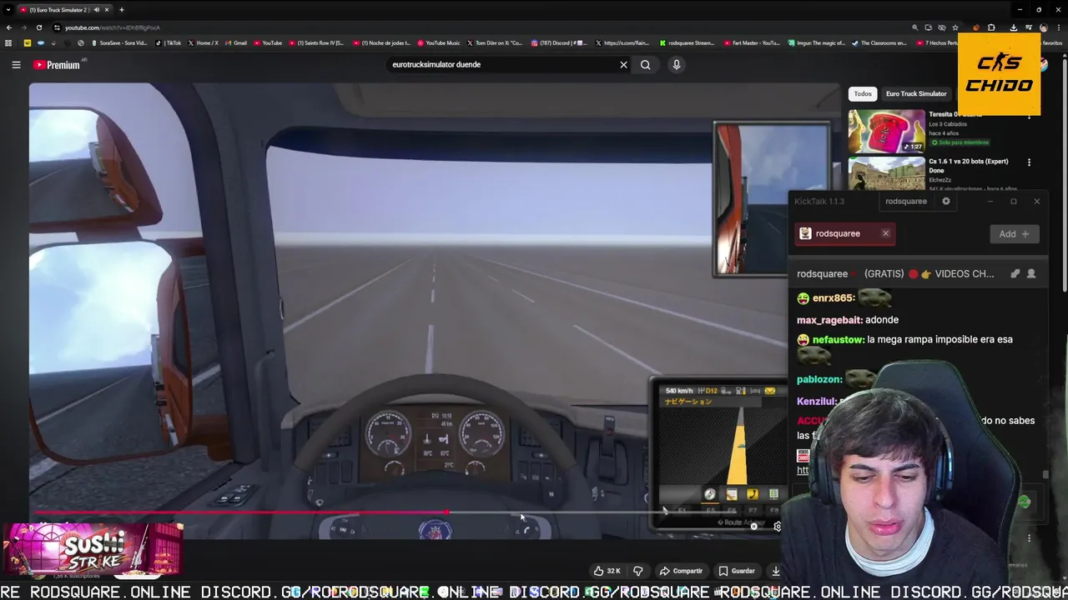Clear the YouTube search box text

click(623, 64)
